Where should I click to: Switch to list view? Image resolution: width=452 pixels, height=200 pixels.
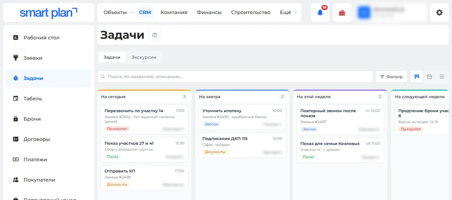442,77
